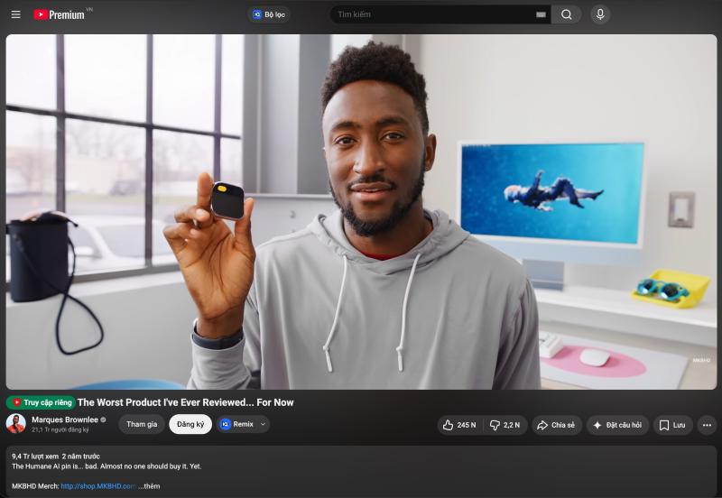Viewport: 722px width, 498px height.
Task: Click the 21,1 Tr người đăng ký text
Action: point(60,429)
